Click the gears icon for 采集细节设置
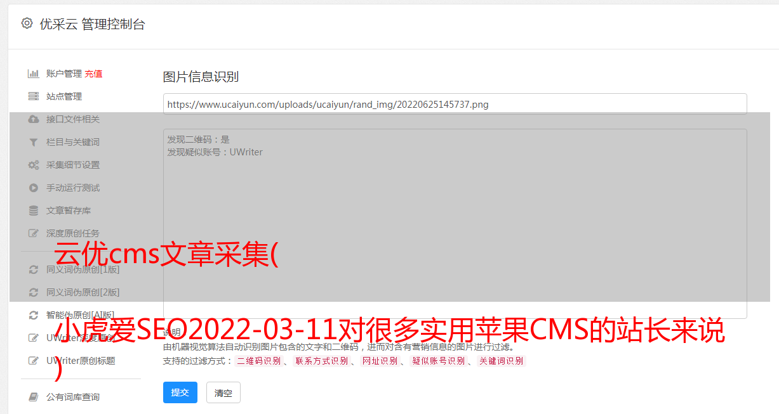 pyautogui.click(x=34, y=165)
